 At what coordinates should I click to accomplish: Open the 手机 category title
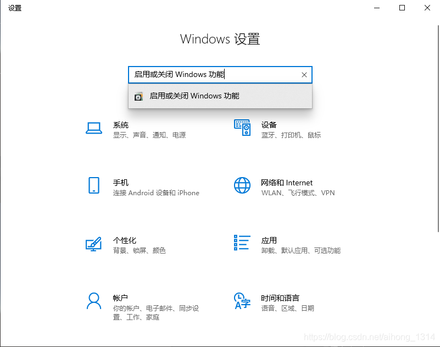point(121,183)
